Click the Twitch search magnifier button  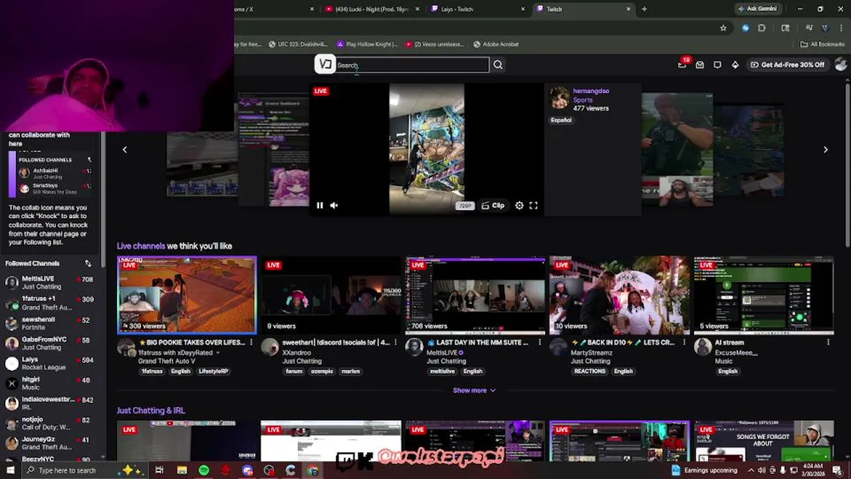[x=498, y=65]
